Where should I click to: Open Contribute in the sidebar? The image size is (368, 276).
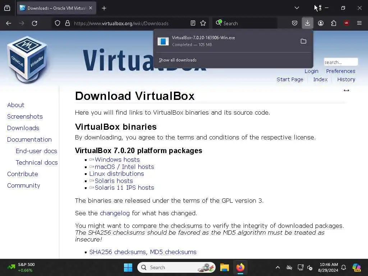coord(23,174)
